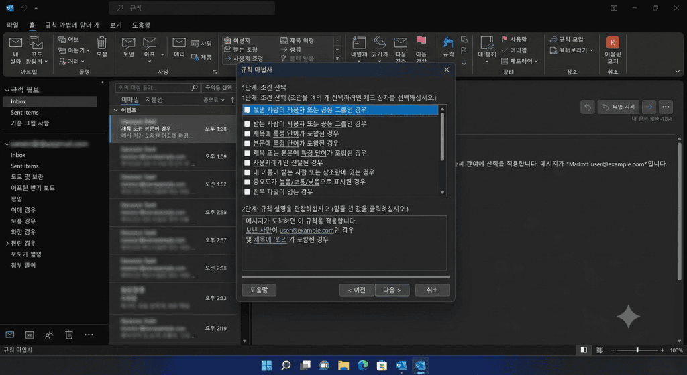
Task: Check '중요도가 높음/보통/낮음으로 표시된 경우' checkbox
Action: [x=247, y=182]
